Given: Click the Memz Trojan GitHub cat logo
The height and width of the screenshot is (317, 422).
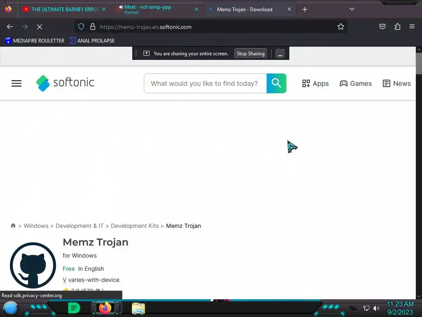Looking at the screenshot, I should [x=33, y=265].
